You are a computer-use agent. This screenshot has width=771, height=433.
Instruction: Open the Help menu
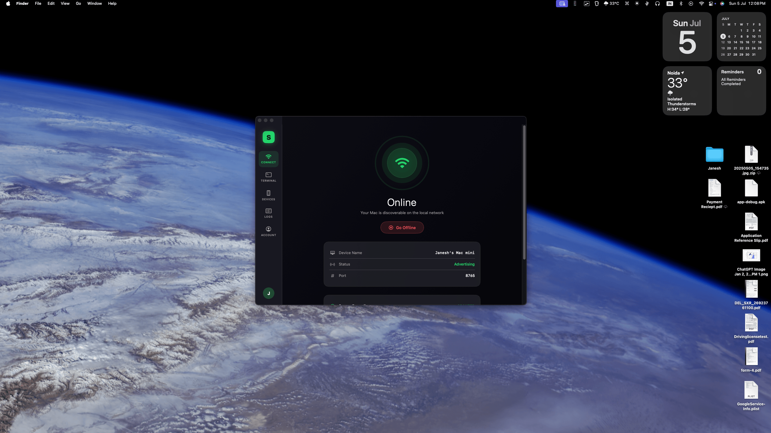112,4
